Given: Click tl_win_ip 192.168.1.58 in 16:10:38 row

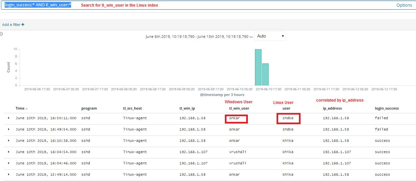Looking at the screenshot, I should point(192,141).
